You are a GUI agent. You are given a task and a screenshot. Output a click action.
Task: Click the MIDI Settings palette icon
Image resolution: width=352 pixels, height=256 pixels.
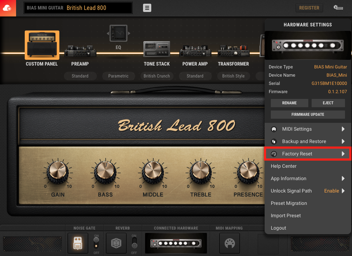click(x=274, y=129)
